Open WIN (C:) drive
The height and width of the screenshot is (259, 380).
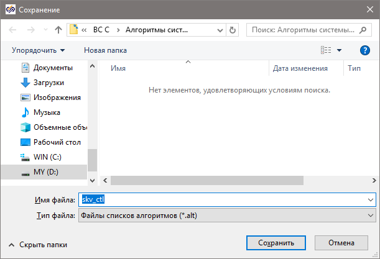click(47, 157)
